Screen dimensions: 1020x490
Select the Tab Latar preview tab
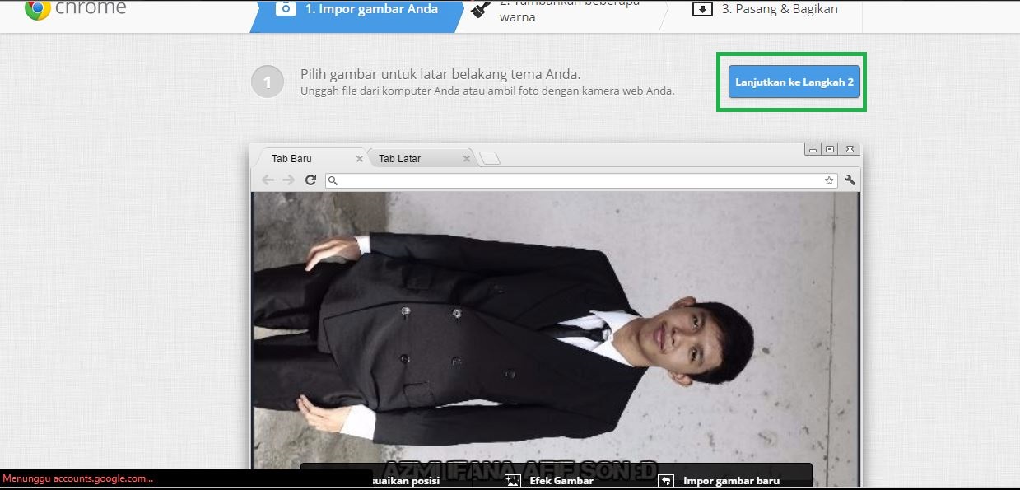coord(419,158)
